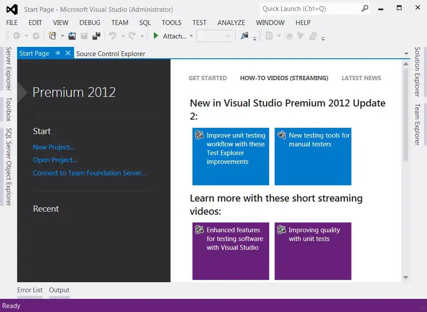Click Connect to Team Foundation Server link
This screenshot has width=427, height=312.
pyautogui.click(x=89, y=173)
